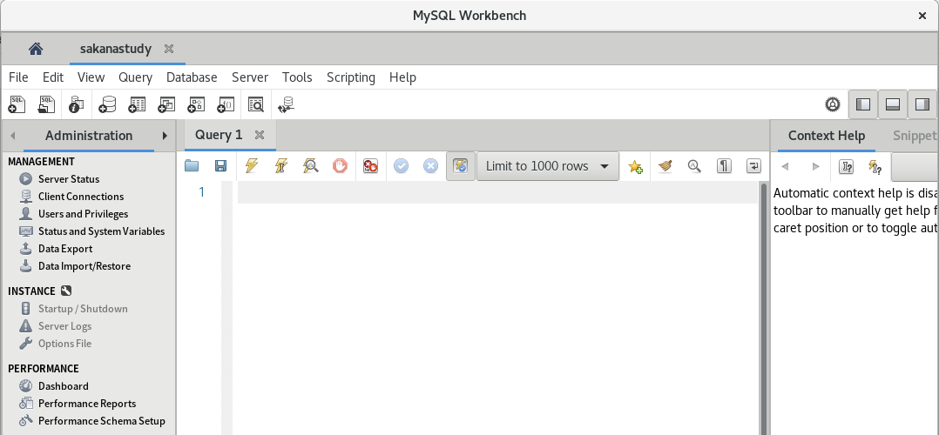Open the View menu

point(91,77)
